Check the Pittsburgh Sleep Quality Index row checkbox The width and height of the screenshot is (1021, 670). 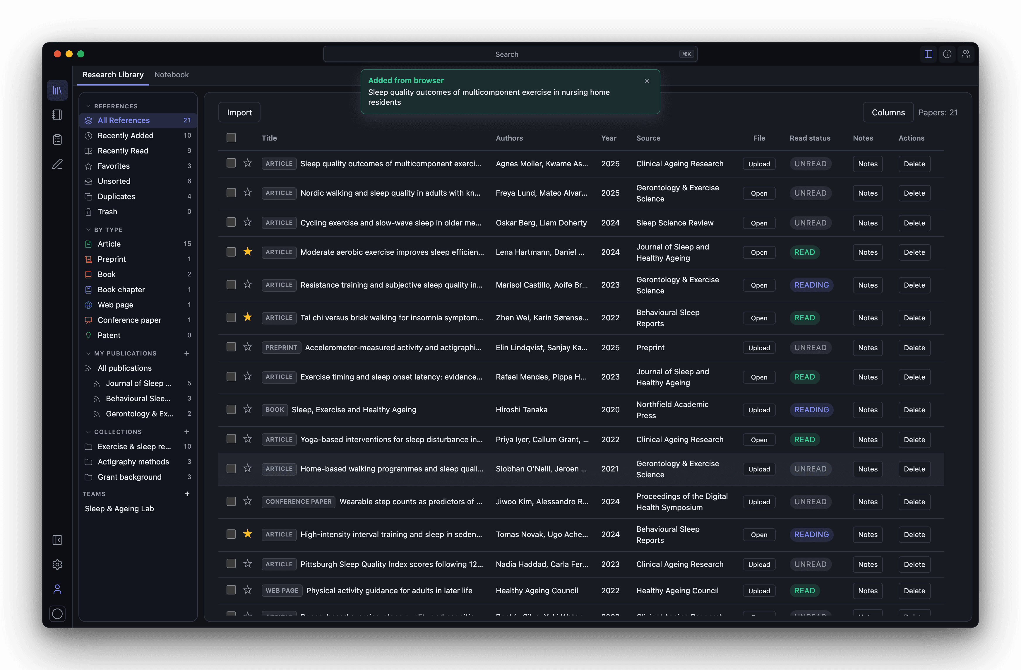(x=231, y=564)
